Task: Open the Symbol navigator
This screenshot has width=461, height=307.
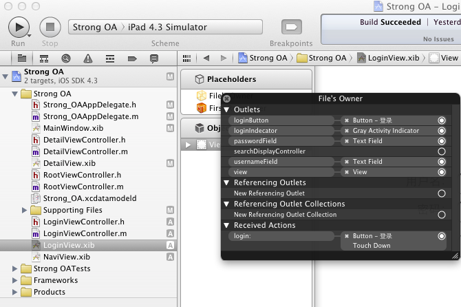Action: click(44, 59)
